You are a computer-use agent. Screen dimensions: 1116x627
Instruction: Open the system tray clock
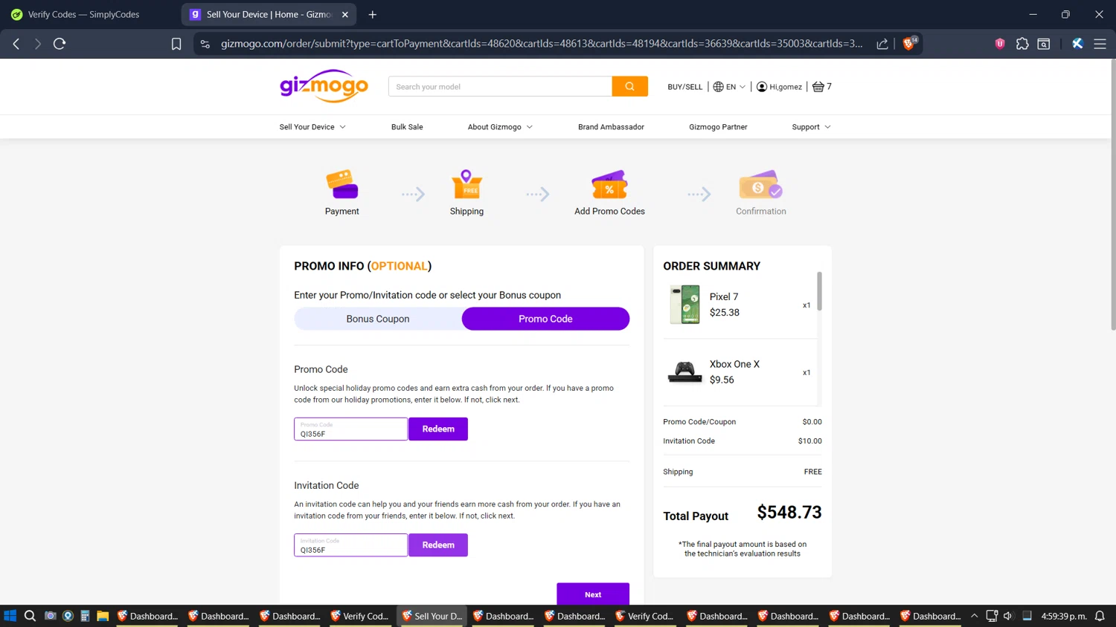[1064, 616]
